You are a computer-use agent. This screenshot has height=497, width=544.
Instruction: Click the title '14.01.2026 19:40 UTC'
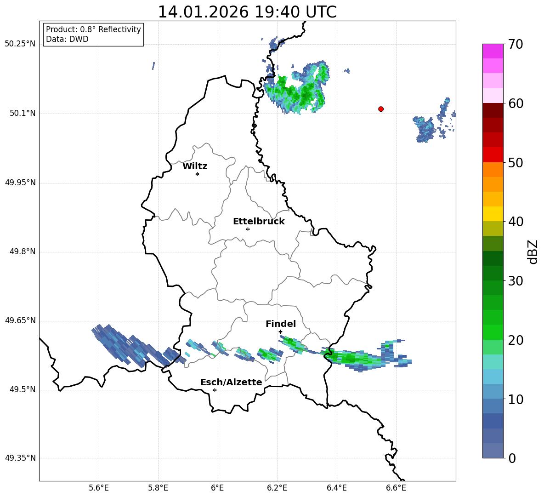pyautogui.click(x=247, y=12)
